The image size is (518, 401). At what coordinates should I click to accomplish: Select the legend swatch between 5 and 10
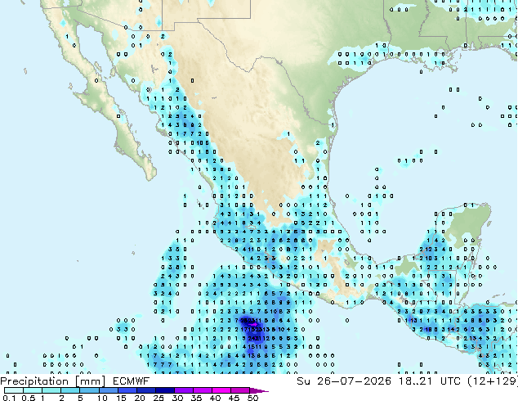90,390
